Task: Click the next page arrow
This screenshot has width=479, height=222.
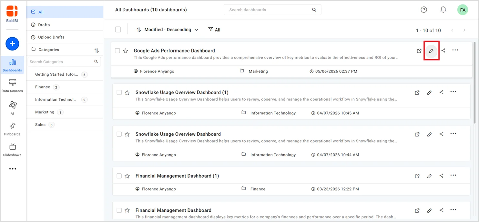Action: click(x=464, y=30)
